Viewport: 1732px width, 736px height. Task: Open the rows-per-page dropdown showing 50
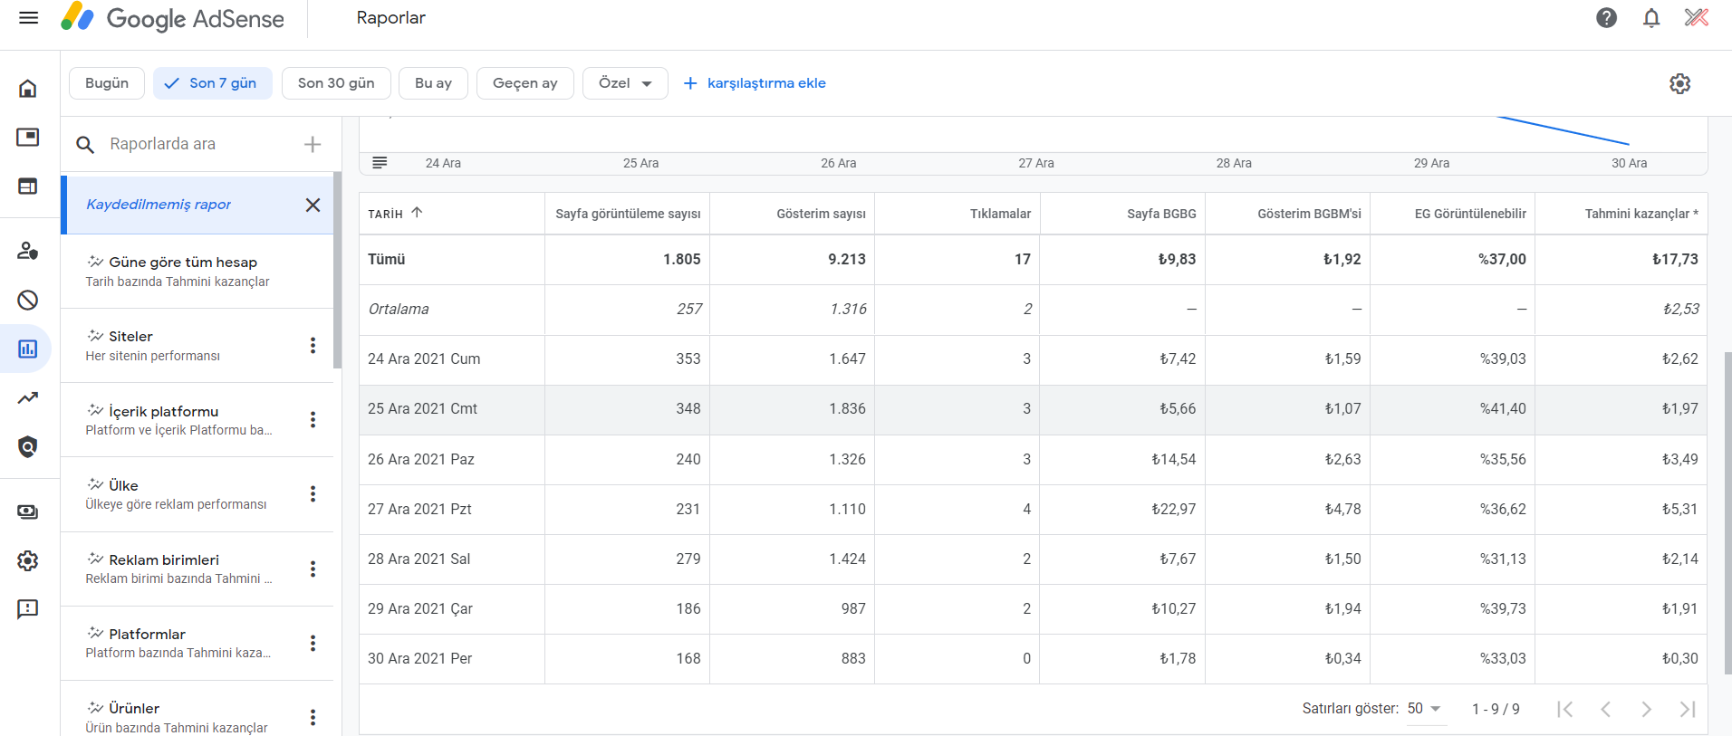[1424, 709]
